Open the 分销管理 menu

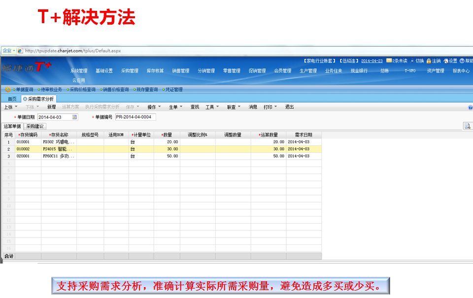click(206, 71)
